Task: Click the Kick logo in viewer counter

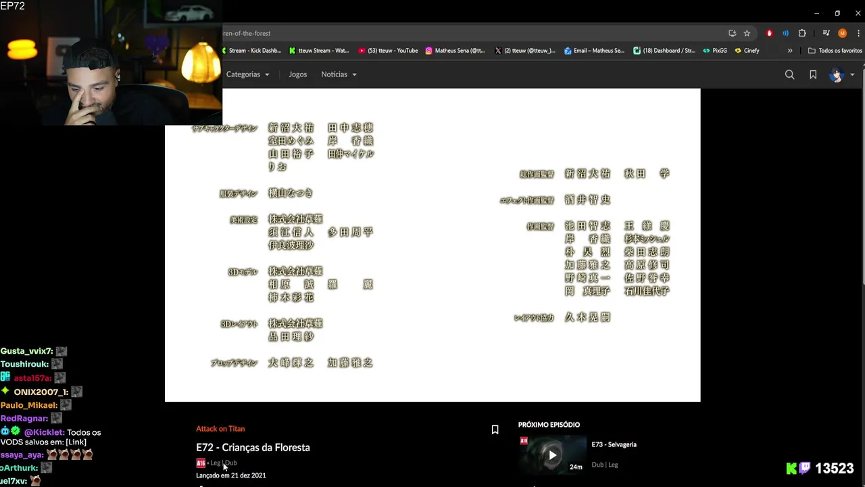Action: point(791,468)
